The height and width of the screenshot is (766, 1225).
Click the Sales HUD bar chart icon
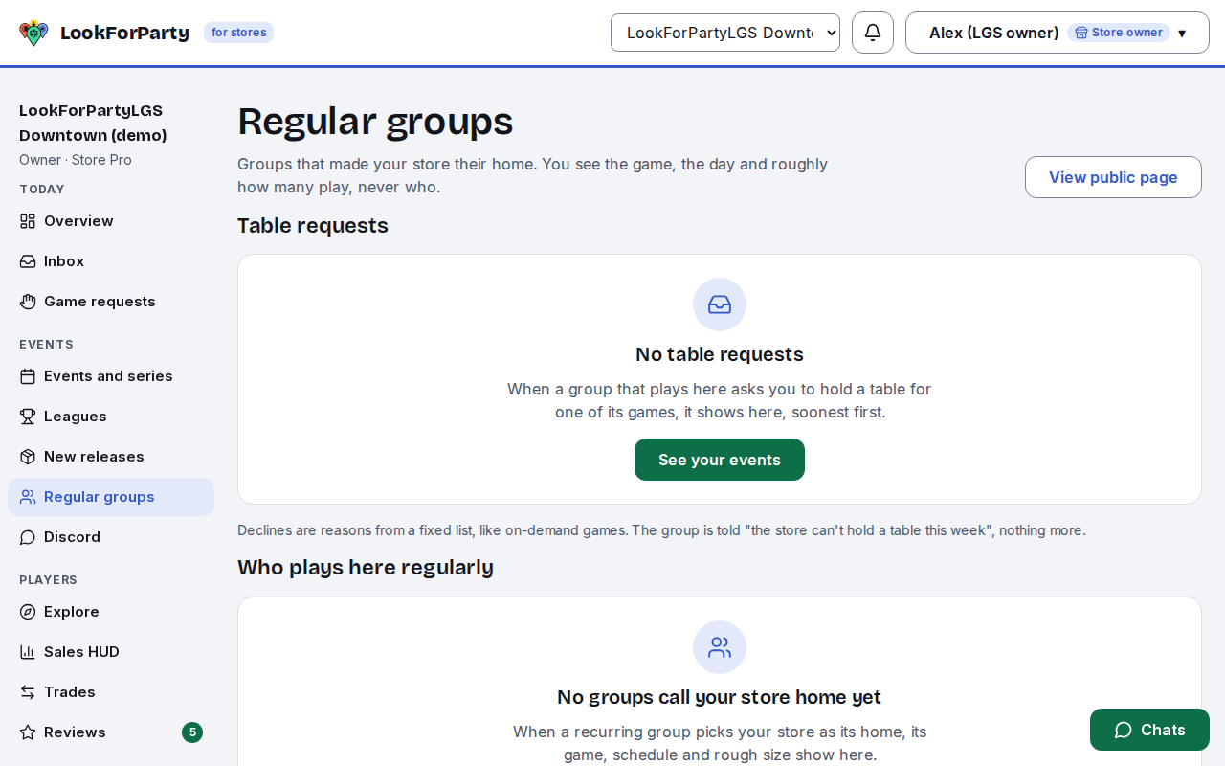28,652
